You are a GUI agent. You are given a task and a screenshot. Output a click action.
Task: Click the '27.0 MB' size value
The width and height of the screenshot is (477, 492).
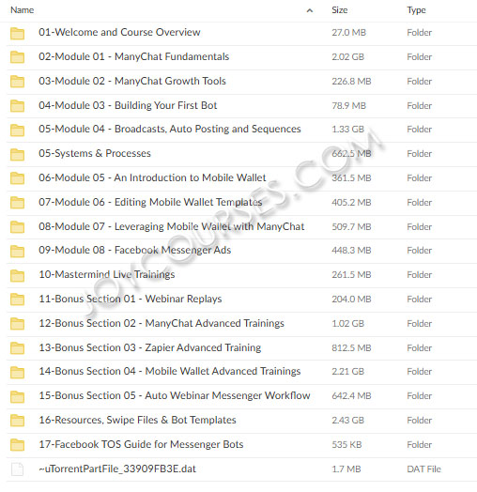[349, 33]
